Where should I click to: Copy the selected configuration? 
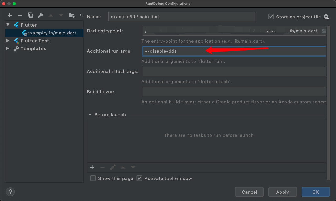click(x=30, y=16)
